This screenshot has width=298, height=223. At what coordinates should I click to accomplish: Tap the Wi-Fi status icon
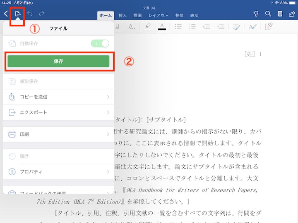(277, 3)
